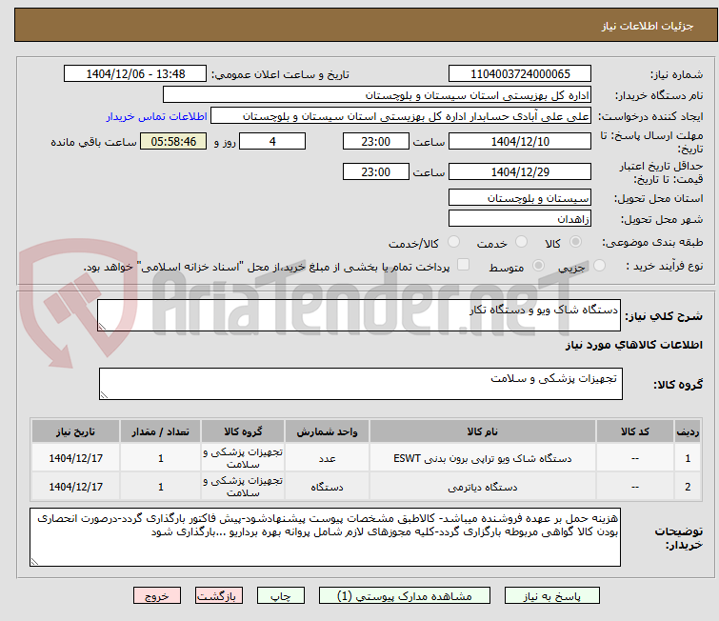
Task: Select the کالا/خدمت radio button
Action: (x=453, y=242)
